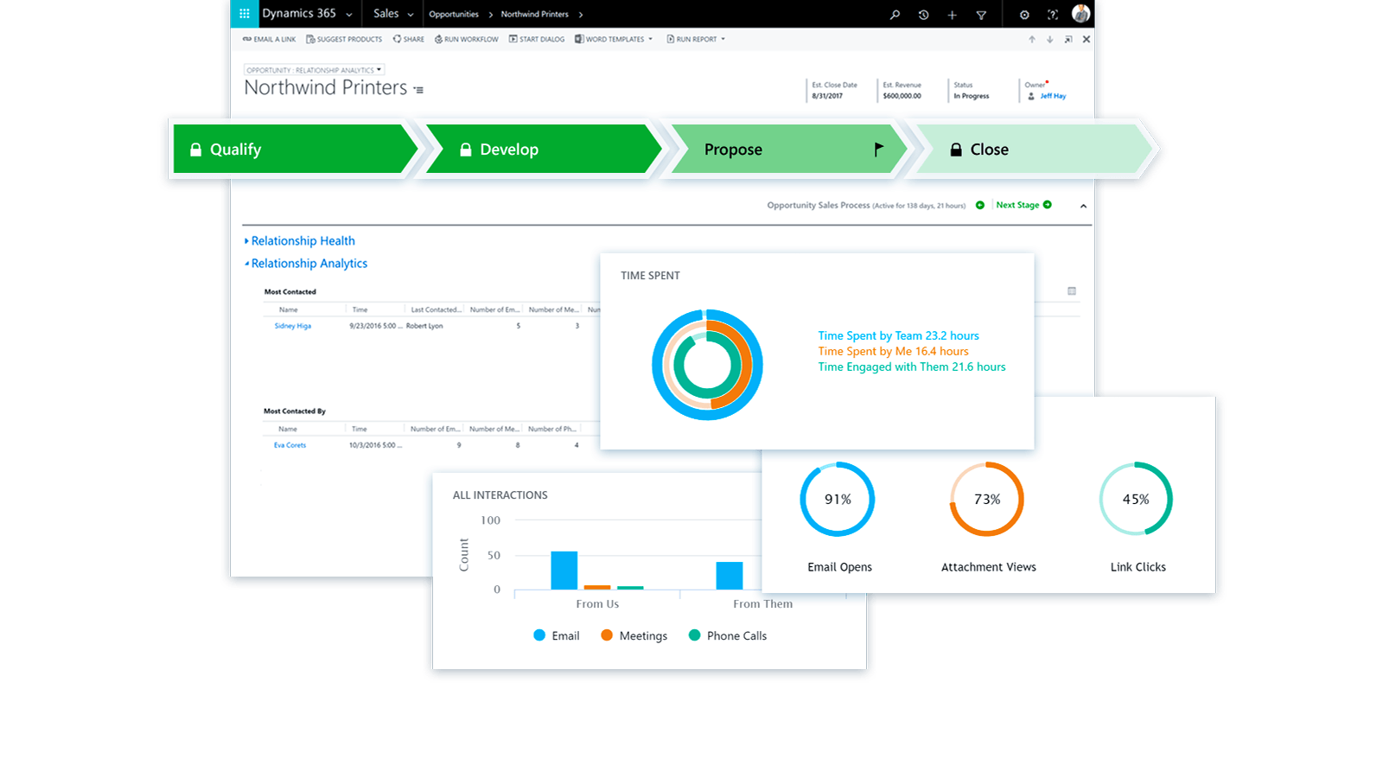Click the Time Spent donut chart
The image size is (1383, 778).
[x=707, y=365]
